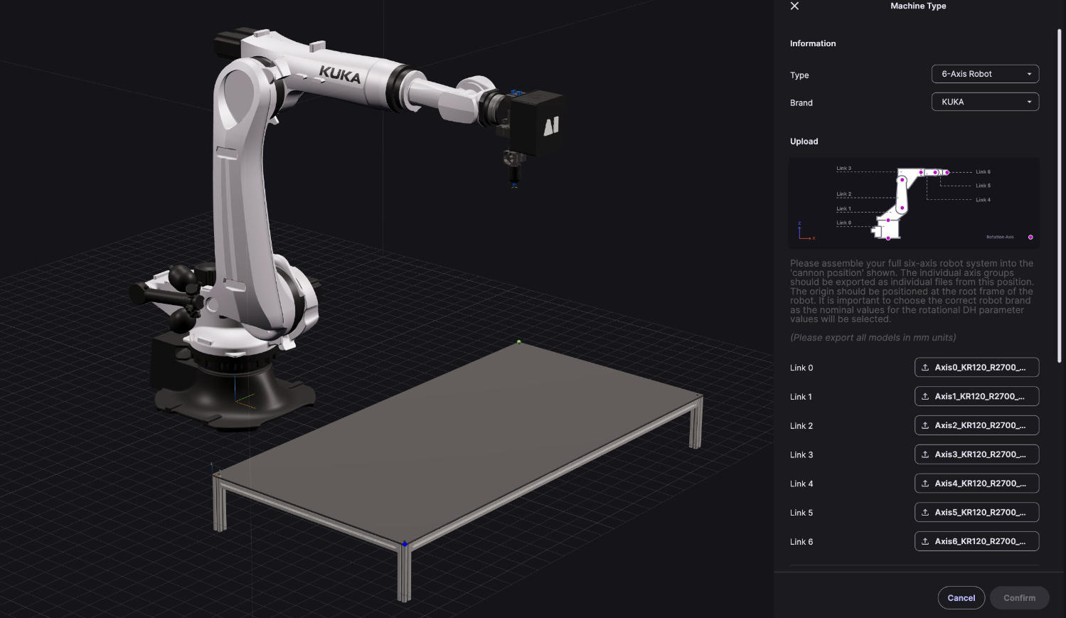Click the cannon position robot diagram

pyautogui.click(x=914, y=203)
